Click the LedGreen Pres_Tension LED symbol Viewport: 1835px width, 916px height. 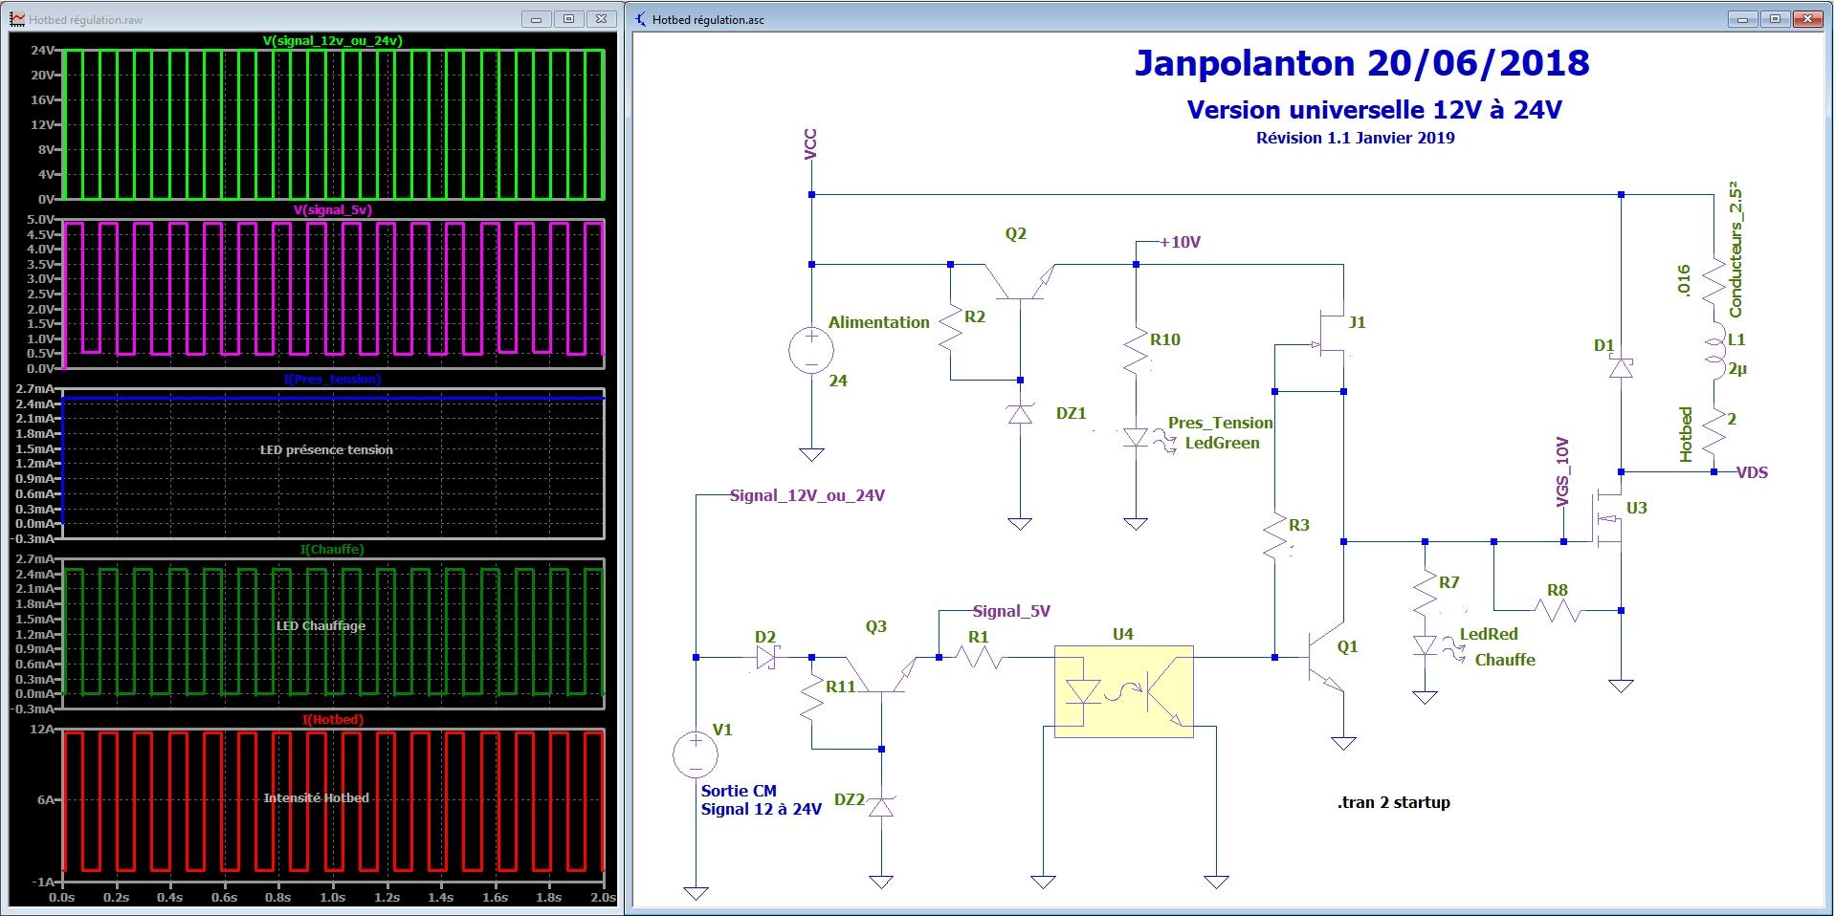[1136, 438]
